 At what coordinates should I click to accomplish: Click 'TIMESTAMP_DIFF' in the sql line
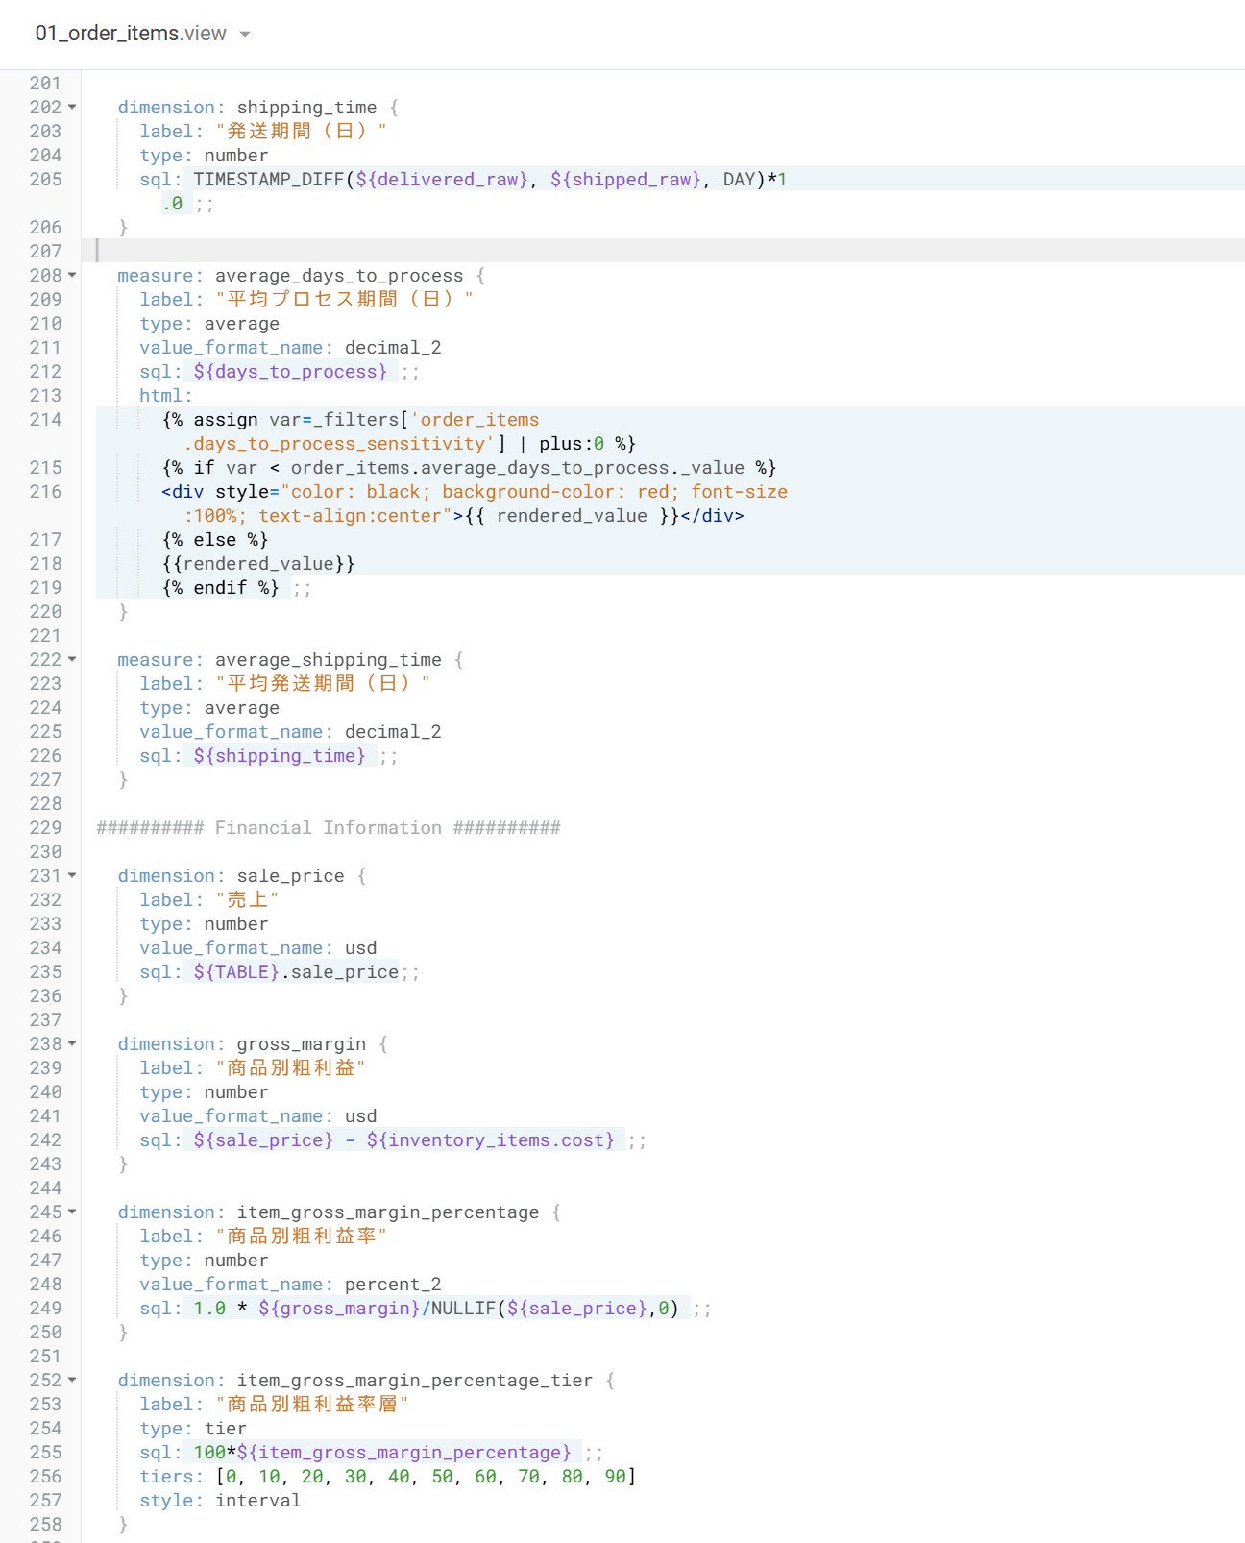(x=269, y=179)
